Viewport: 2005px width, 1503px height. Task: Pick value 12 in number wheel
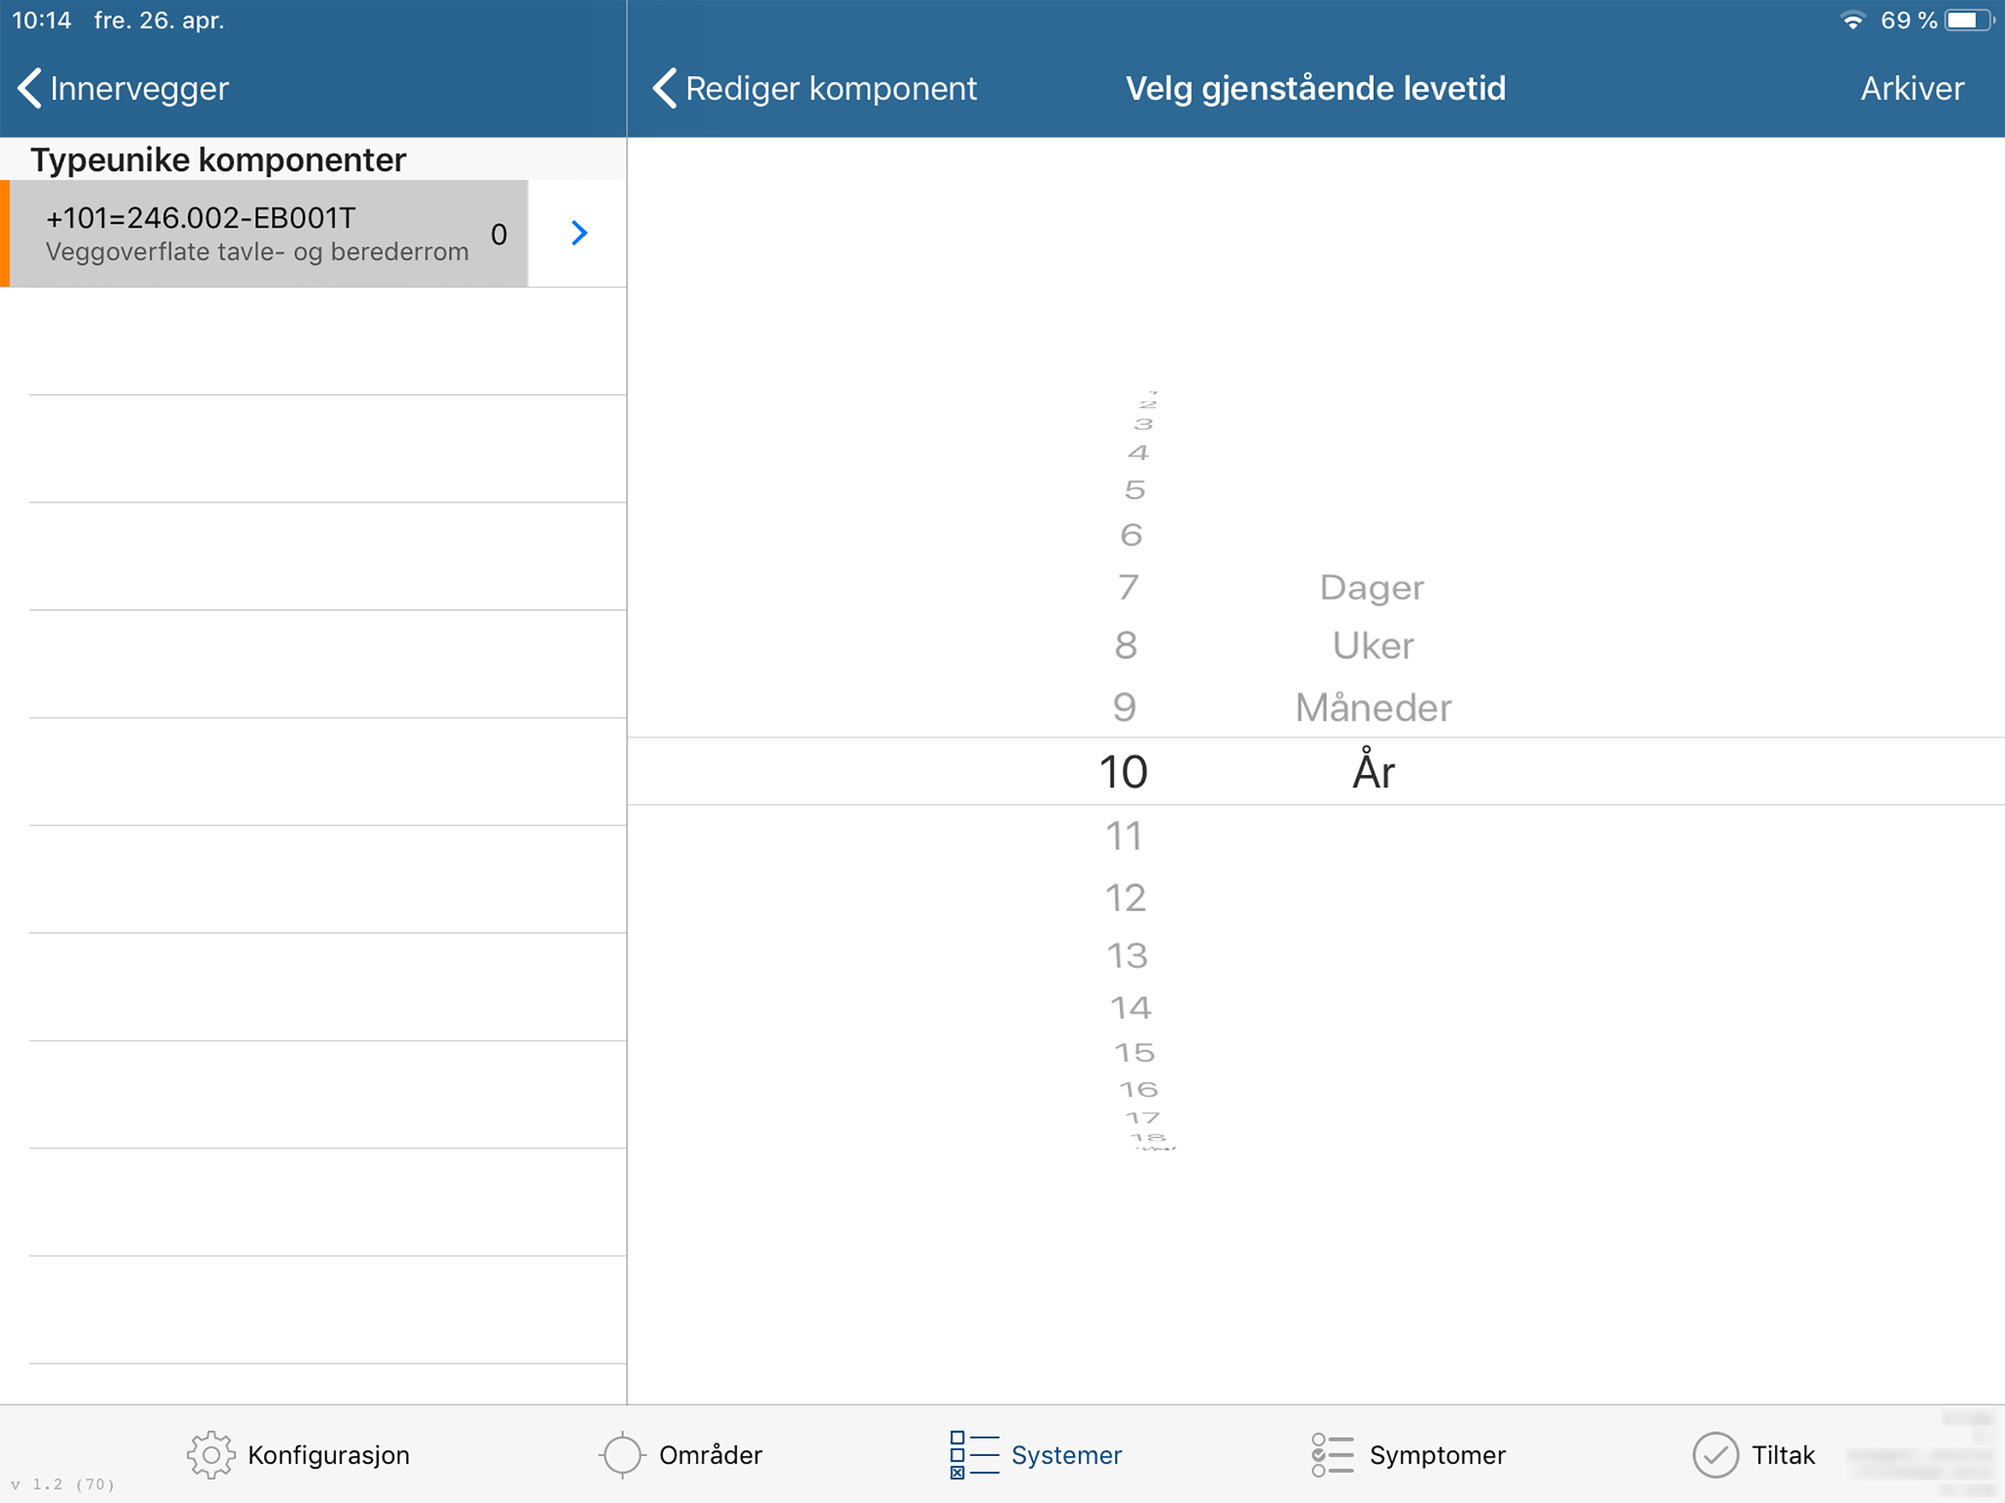[1126, 898]
